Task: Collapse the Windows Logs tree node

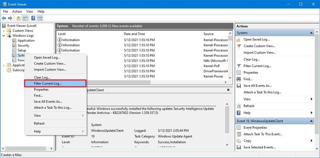Action: (4, 36)
